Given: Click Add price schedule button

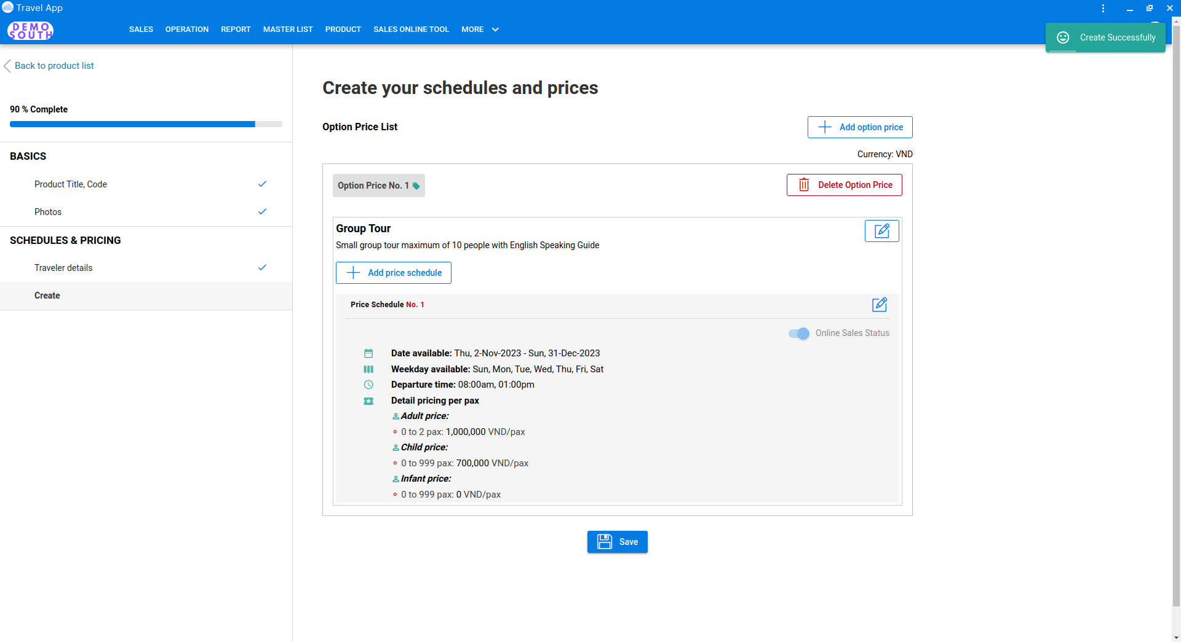Looking at the screenshot, I should pyautogui.click(x=394, y=273).
